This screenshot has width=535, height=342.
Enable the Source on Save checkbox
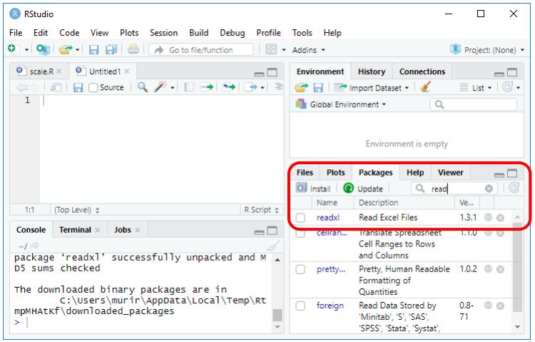tap(93, 88)
